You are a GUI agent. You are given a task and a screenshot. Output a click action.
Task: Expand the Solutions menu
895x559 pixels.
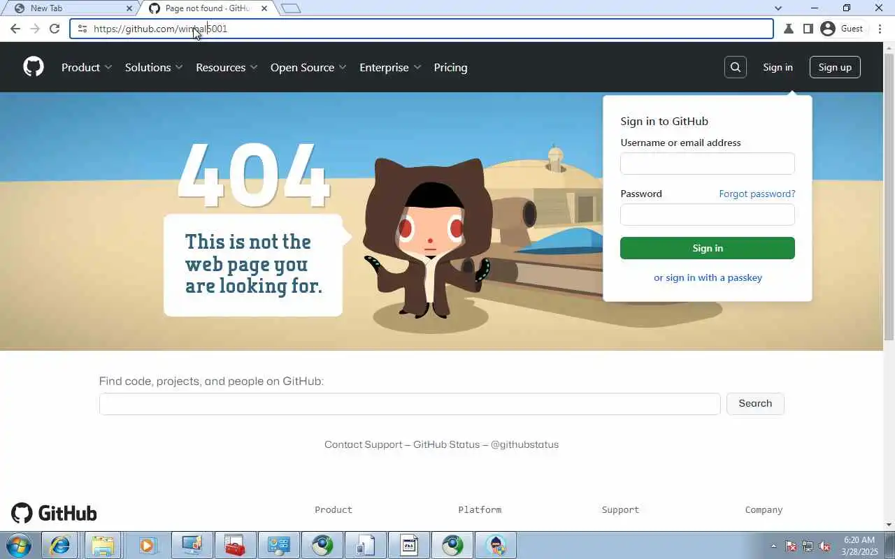point(154,67)
